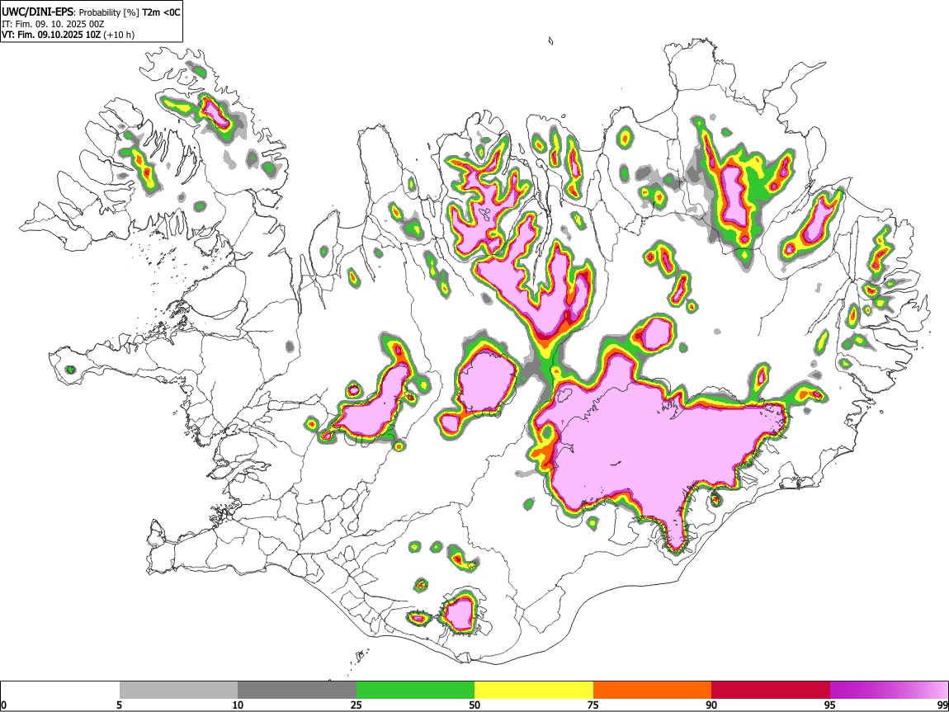This screenshot has width=949, height=712.
Task: Click the legend tick label '5'
Action: (x=119, y=705)
